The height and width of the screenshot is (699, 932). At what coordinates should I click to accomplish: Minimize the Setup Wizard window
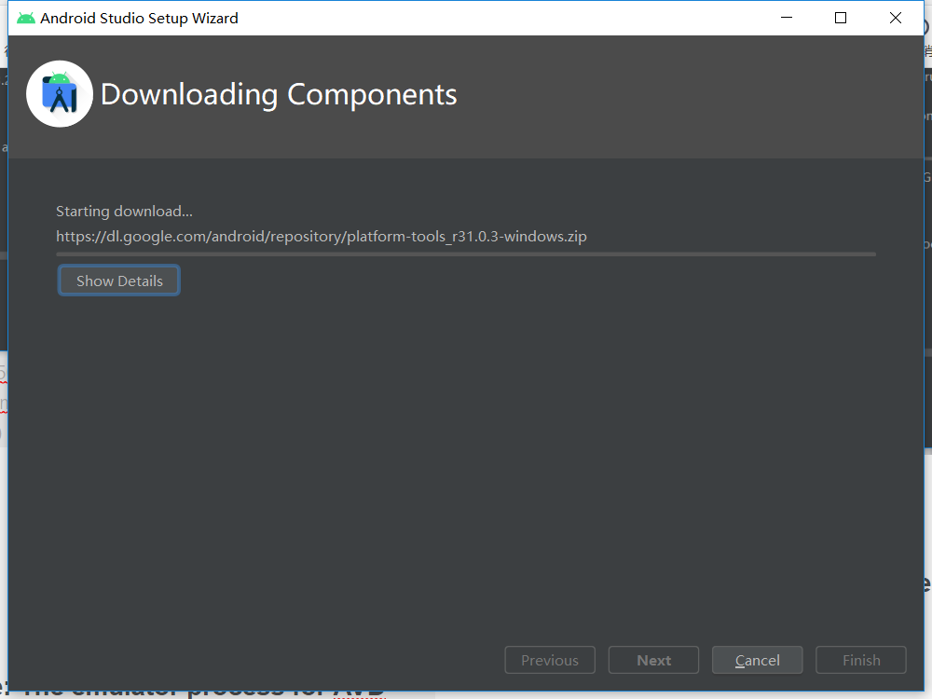click(x=787, y=18)
